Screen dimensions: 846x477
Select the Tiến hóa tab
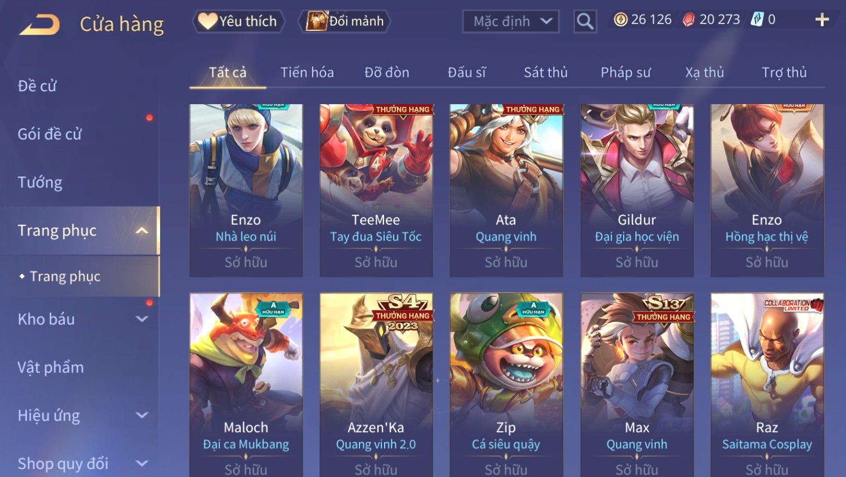[307, 72]
